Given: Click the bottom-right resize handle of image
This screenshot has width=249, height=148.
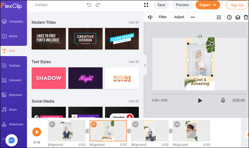Looking at the screenshot, I should 212,76.
